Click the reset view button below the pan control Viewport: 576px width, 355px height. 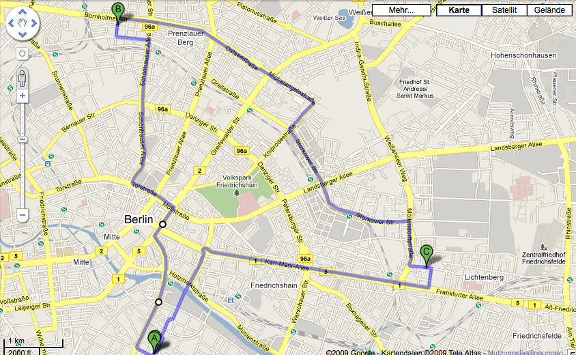tap(23, 54)
